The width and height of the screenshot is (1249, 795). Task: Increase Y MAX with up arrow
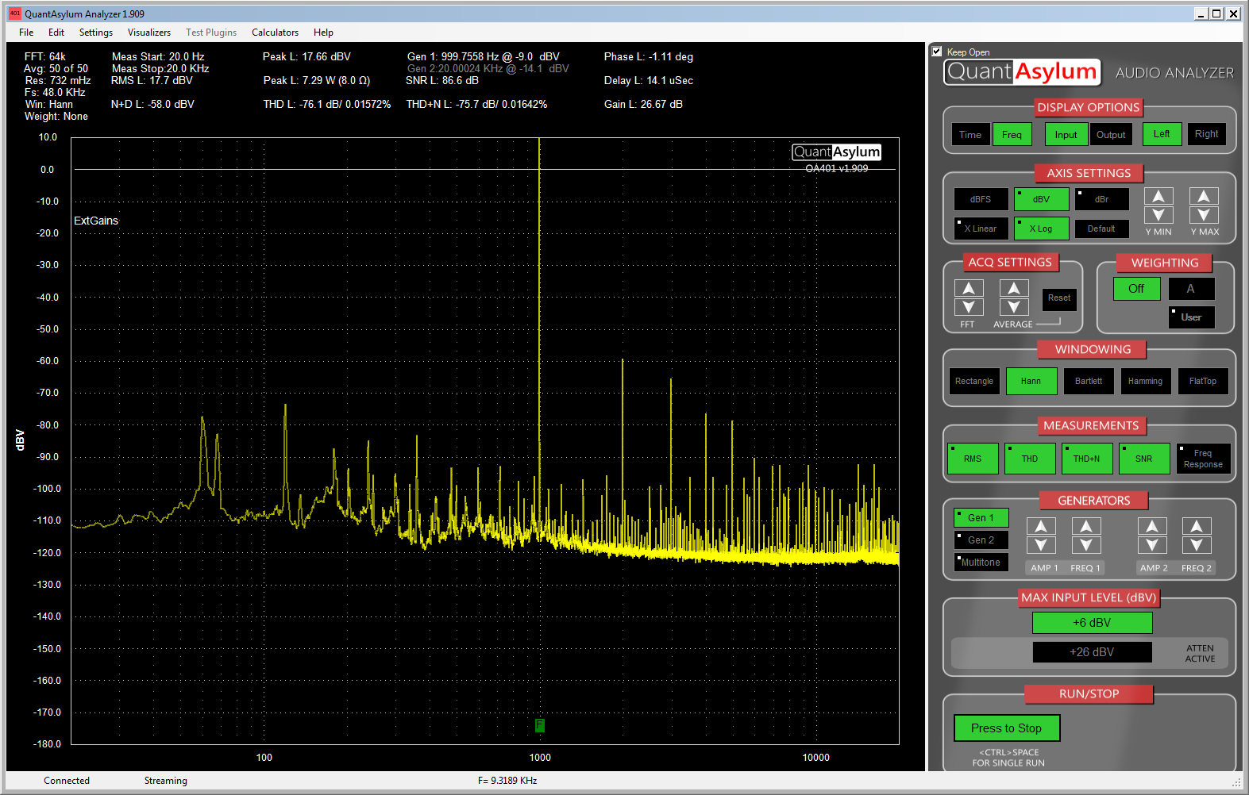tap(1204, 197)
